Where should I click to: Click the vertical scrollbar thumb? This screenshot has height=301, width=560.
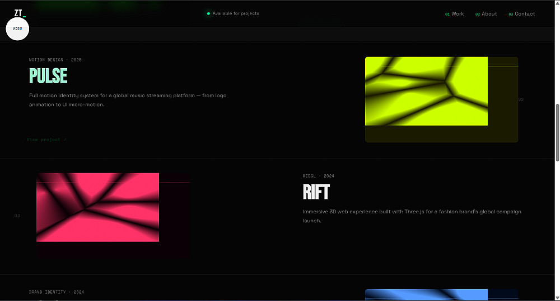[557, 132]
